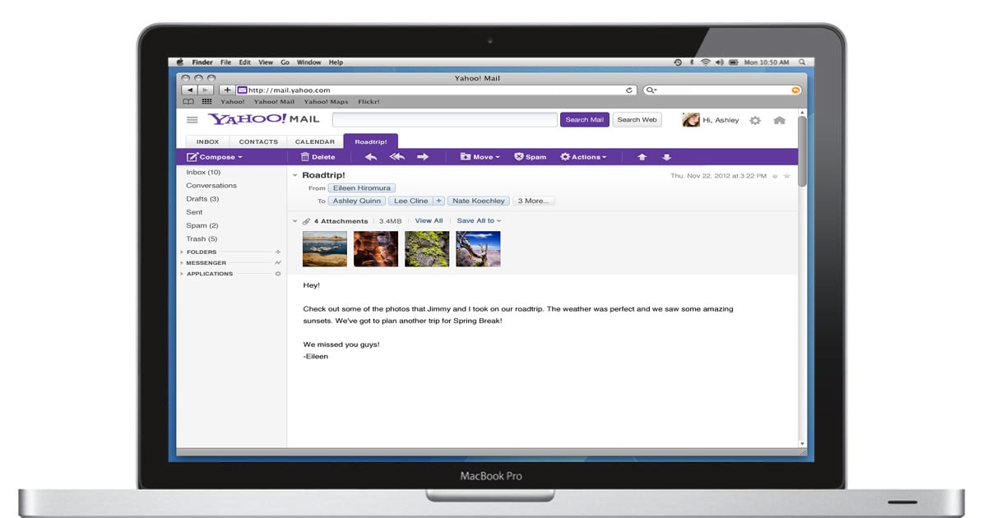Screen dimensions: 987x518
Task: Mark the message as Spam
Action: click(531, 157)
